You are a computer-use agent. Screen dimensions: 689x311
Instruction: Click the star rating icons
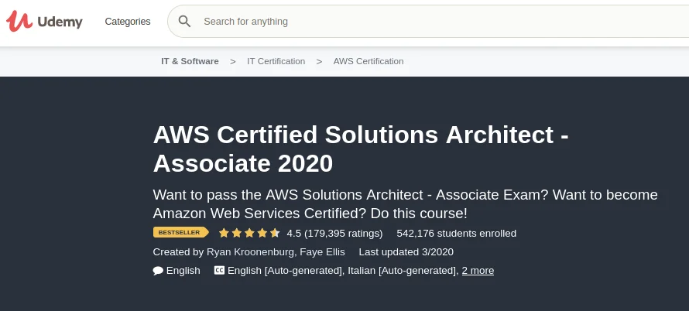pyautogui.click(x=249, y=233)
